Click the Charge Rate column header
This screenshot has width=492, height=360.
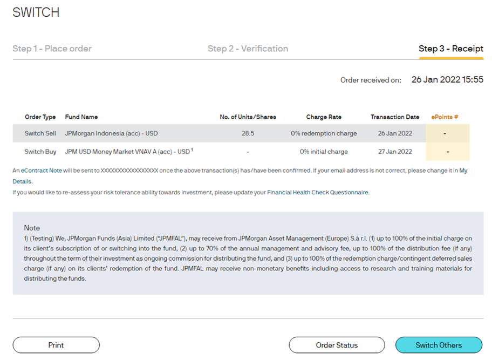tap(324, 117)
